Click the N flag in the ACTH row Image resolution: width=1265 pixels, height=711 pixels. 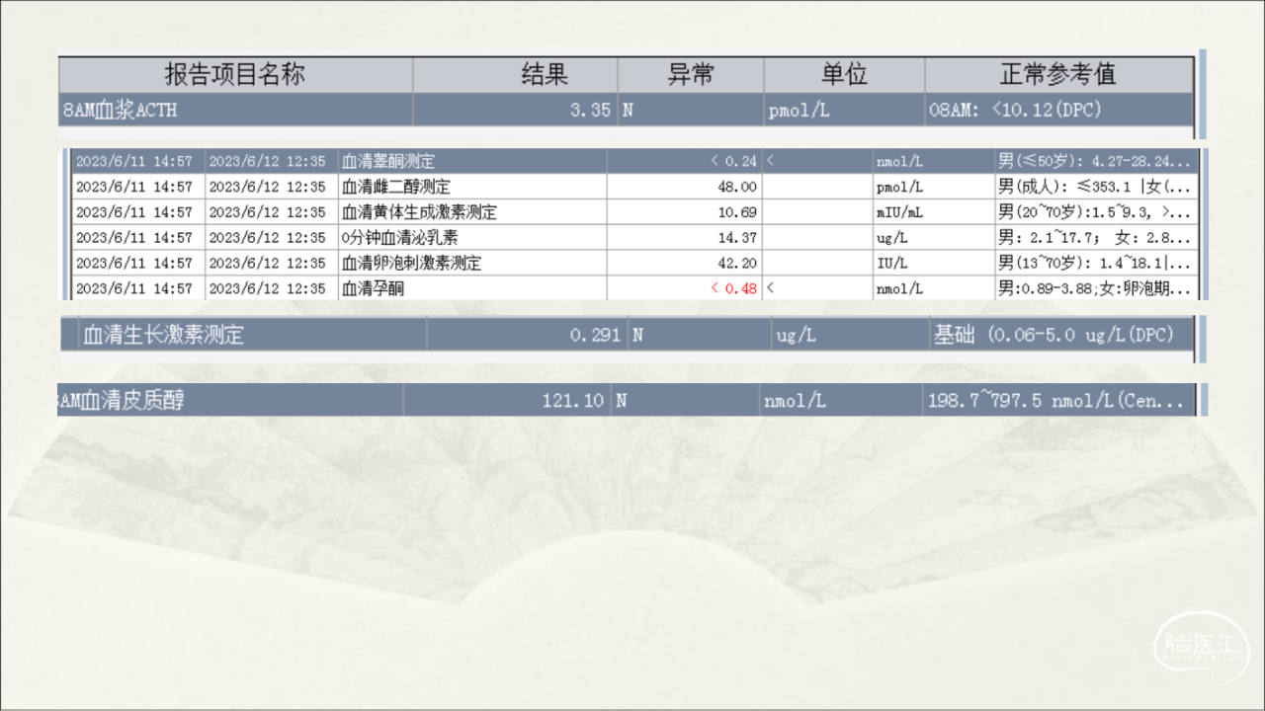627,110
